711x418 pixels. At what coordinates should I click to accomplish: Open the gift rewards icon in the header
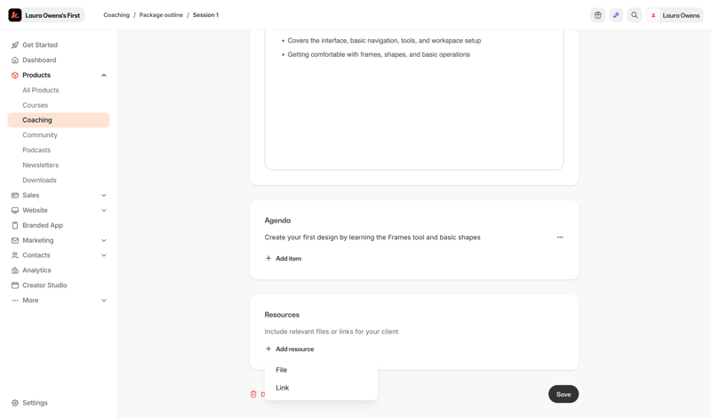[x=597, y=15]
